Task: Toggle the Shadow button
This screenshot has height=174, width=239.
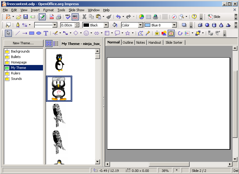Action: [x=184, y=25]
